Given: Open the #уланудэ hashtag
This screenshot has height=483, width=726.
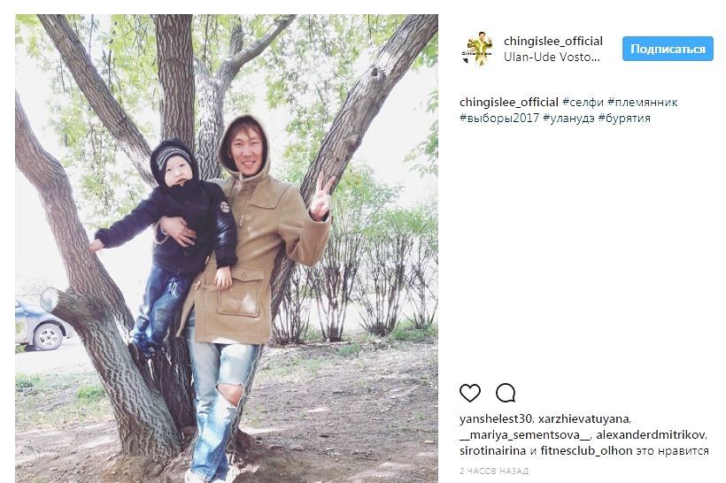Looking at the screenshot, I should pos(568,118).
